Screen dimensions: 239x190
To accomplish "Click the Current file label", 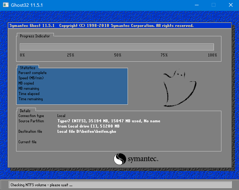I will (27, 142).
